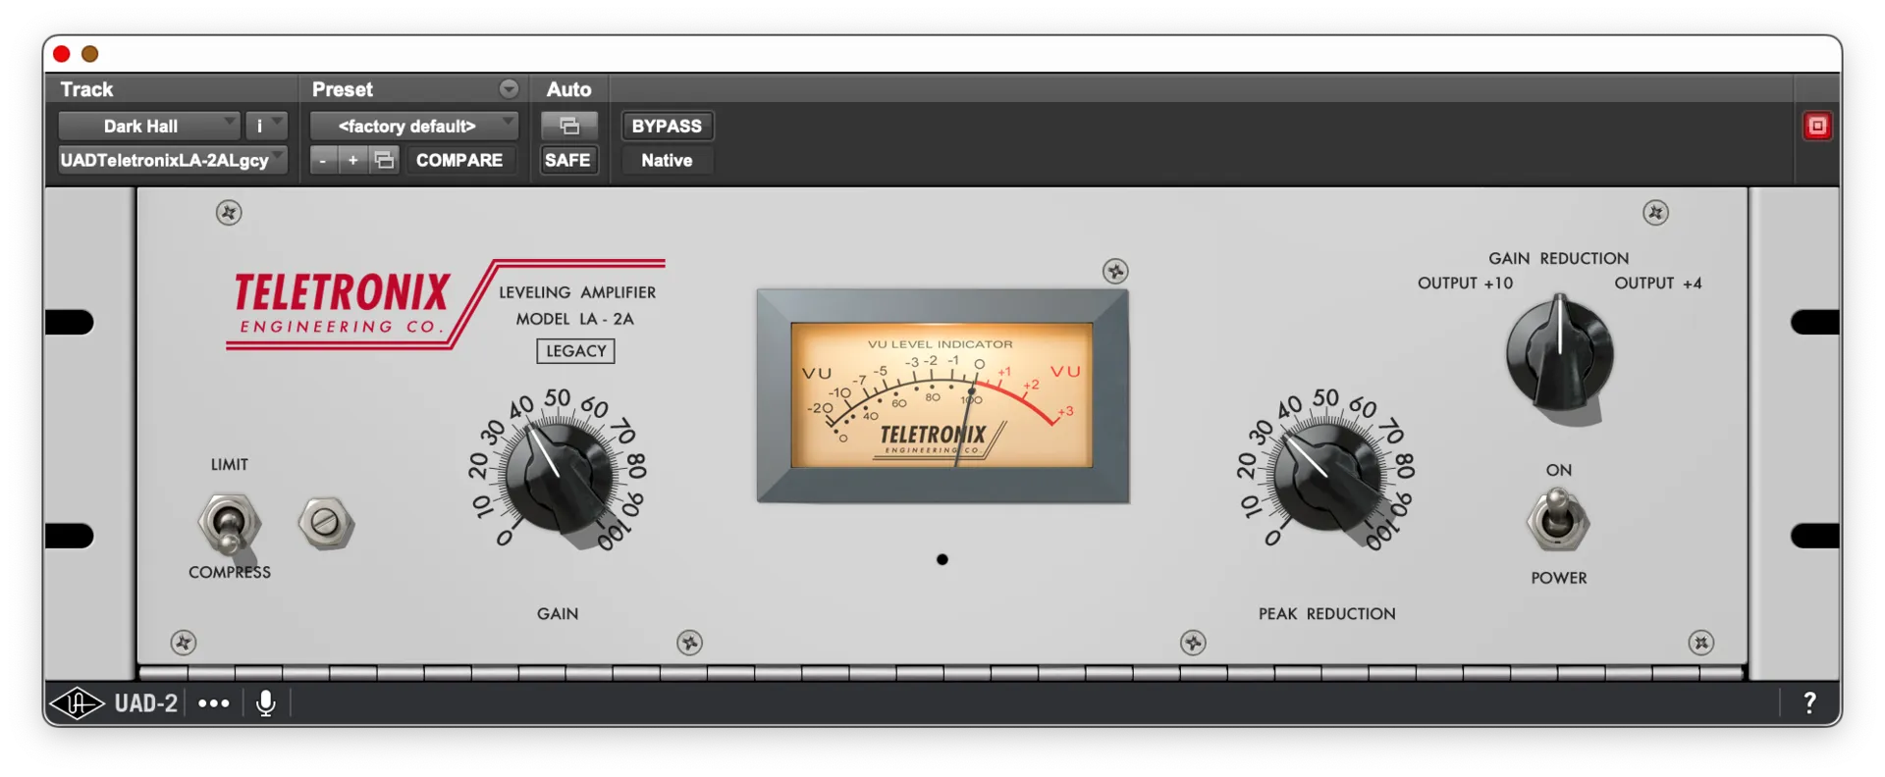Click the PEAK REDUCTION label
Screen dimensions: 1885x777
click(x=1326, y=614)
